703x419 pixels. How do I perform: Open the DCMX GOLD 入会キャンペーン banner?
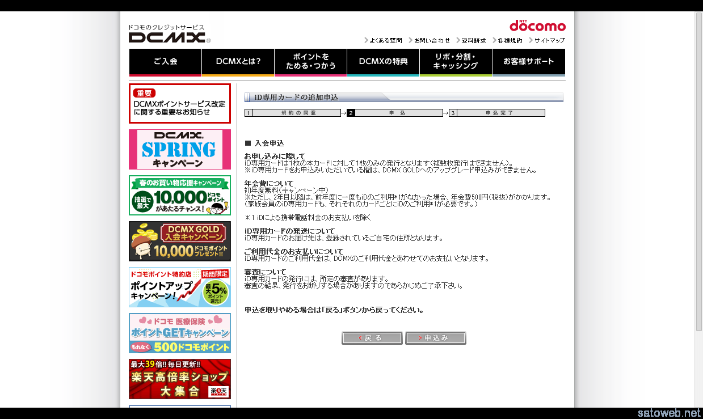point(179,241)
